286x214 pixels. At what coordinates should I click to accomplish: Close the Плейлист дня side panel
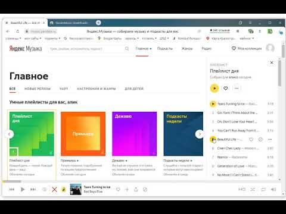(x=272, y=62)
